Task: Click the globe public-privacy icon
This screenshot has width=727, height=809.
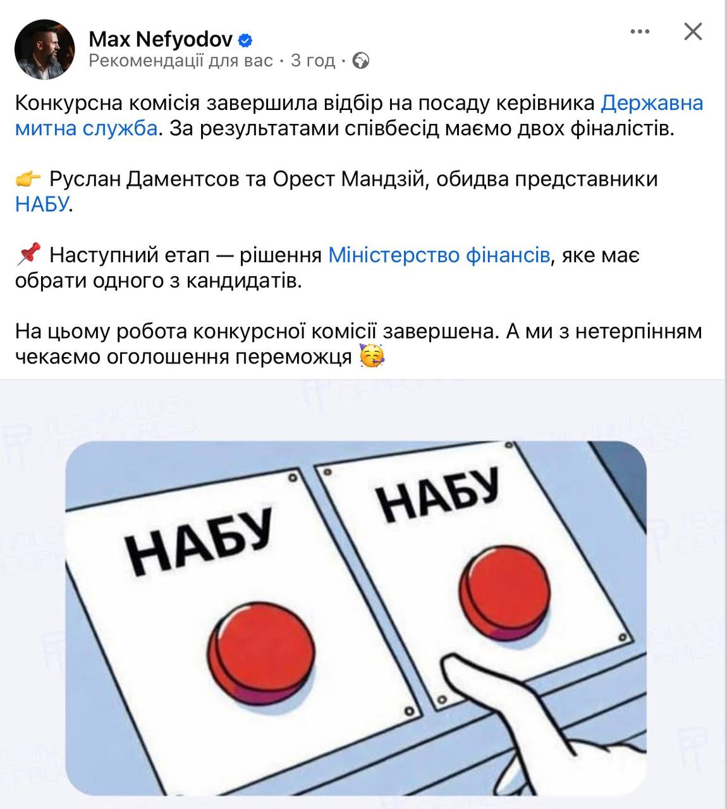Action: (361, 61)
